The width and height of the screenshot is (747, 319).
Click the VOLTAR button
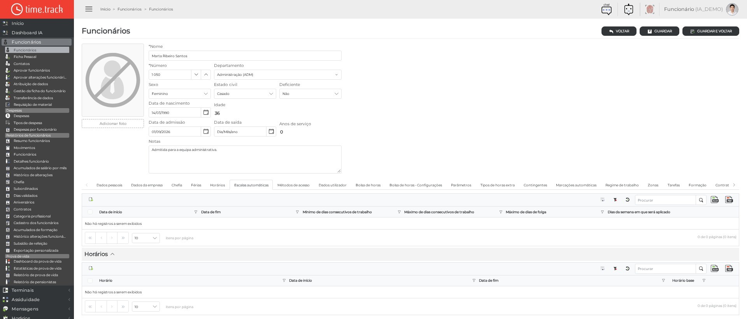(619, 31)
